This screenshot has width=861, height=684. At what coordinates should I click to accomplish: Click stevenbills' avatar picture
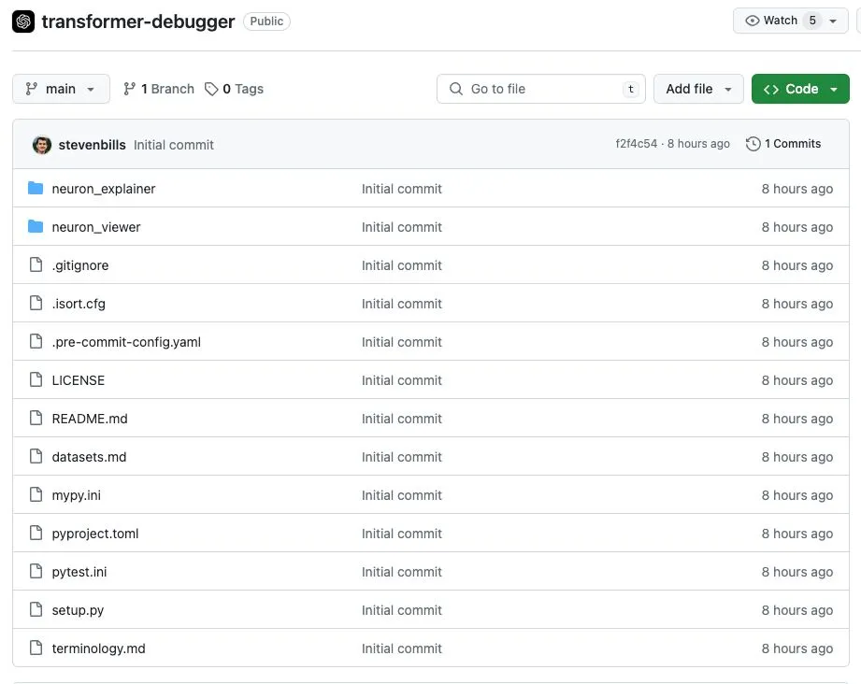coord(42,145)
